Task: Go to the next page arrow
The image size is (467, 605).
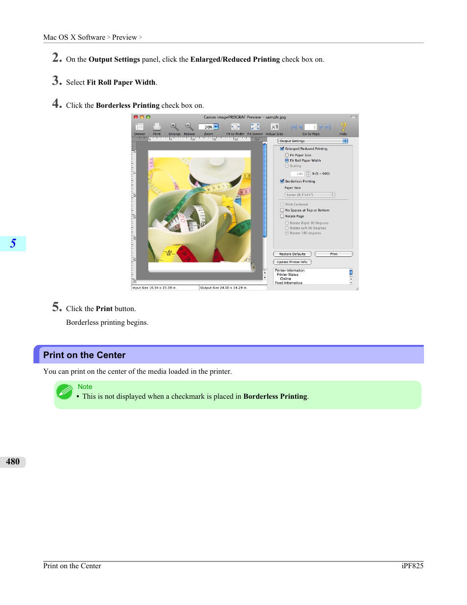Action: pos(322,127)
